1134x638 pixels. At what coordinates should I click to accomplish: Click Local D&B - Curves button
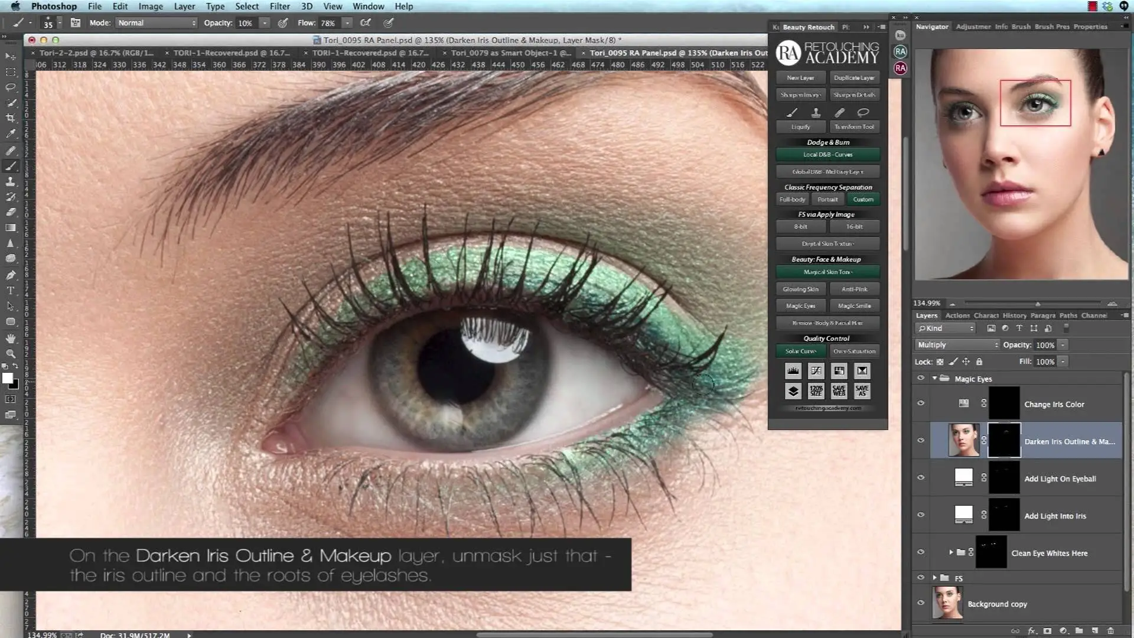coord(827,154)
